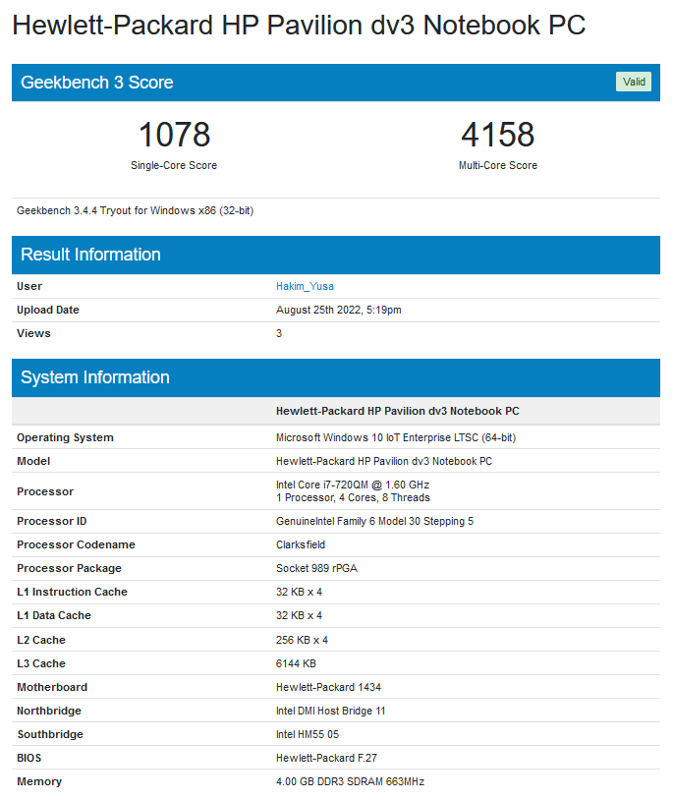Select the 256 KB x 4 value
The width and height of the screenshot is (674, 800).
(302, 640)
